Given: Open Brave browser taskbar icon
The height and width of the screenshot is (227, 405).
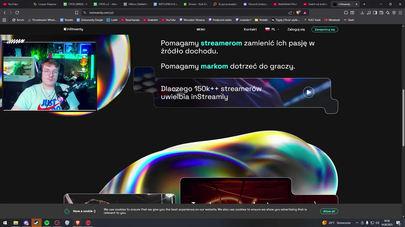Looking at the screenshot, I should pyautogui.click(x=78, y=223).
